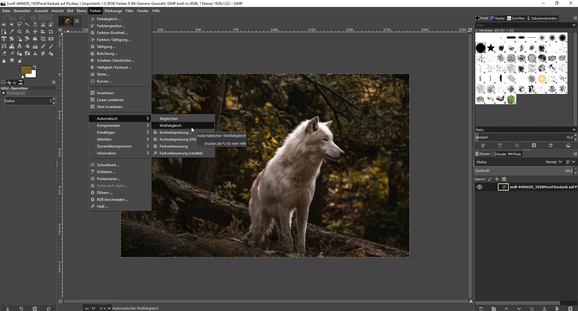Adjust the Abstand spacing slider

coord(524,137)
